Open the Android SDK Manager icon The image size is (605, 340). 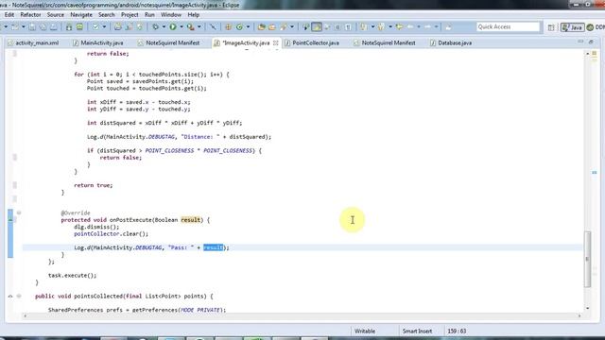[x=69, y=27]
